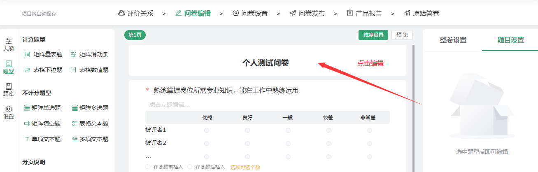Add a 矩阵量表题 question type
Screen dimensions: 538x172
(43, 54)
